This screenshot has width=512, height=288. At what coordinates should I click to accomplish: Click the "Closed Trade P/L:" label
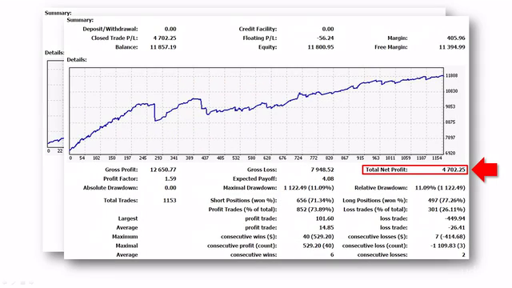coord(114,38)
